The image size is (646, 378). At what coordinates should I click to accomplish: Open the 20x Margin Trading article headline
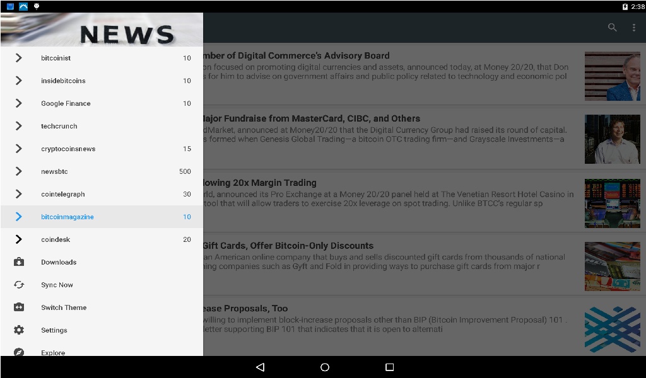click(260, 183)
